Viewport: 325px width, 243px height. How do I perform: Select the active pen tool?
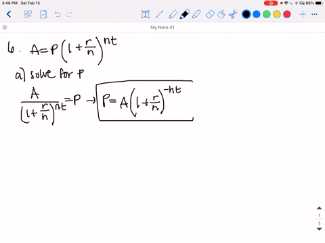pyautogui.click(x=185, y=14)
